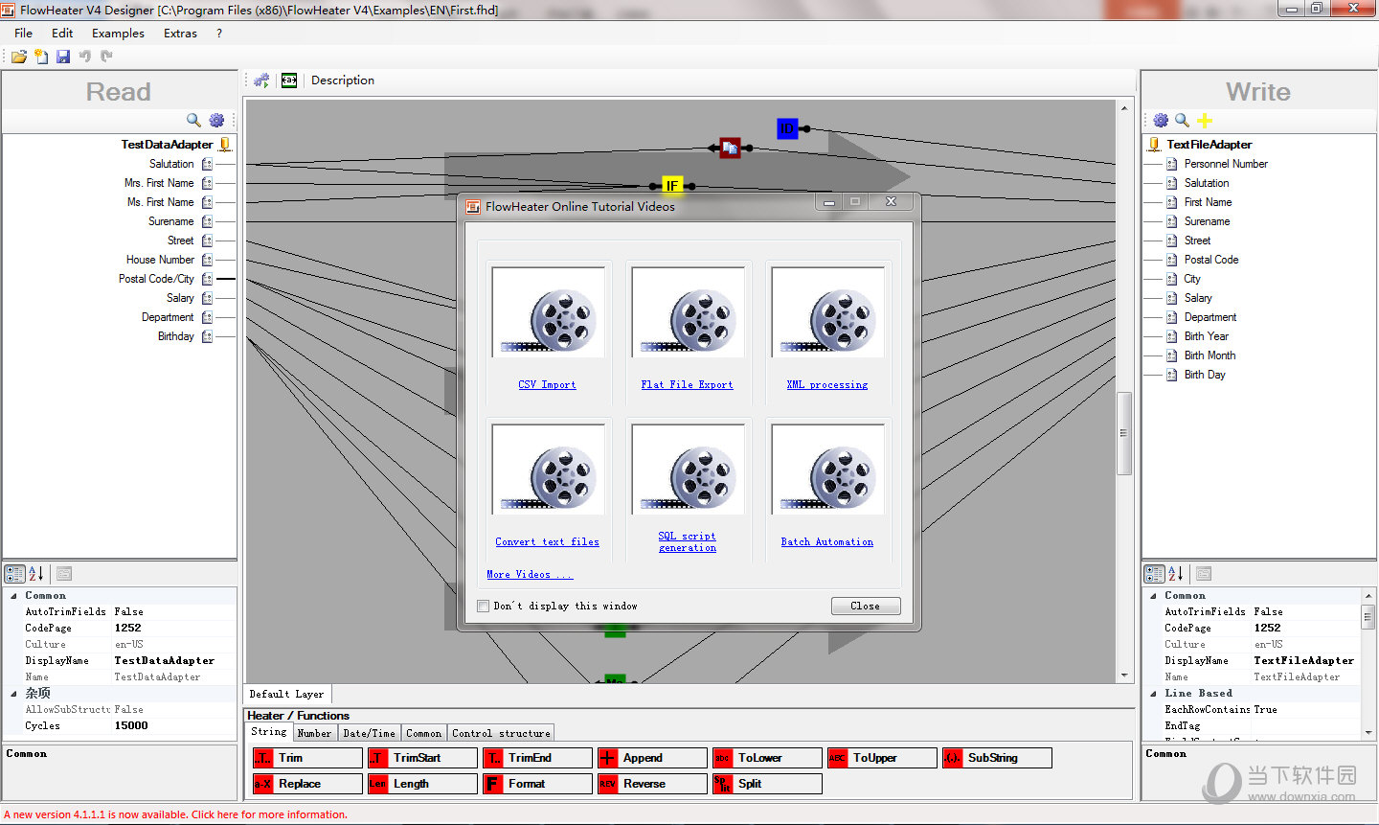This screenshot has width=1379, height=825.
Task: Save the current definition
Action: (x=63, y=57)
